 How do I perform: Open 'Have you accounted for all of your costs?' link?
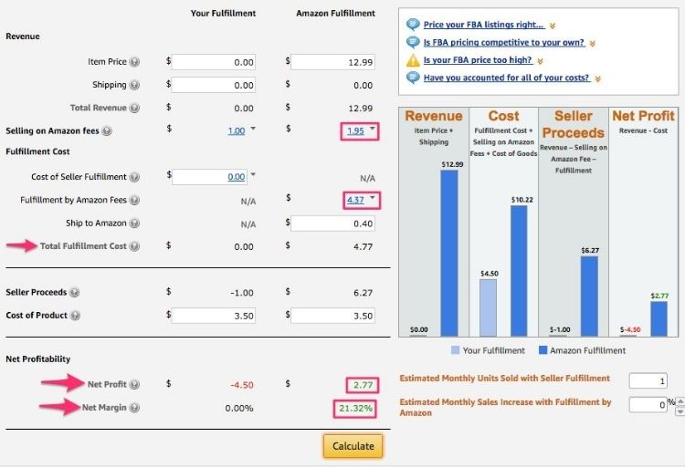(x=506, y=78)
